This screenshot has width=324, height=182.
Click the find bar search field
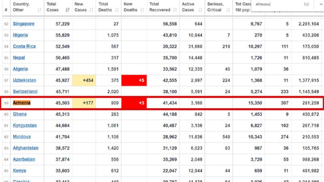(277, 4)
